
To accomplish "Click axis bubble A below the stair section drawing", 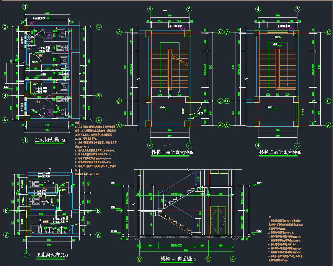I will (233, 259).
